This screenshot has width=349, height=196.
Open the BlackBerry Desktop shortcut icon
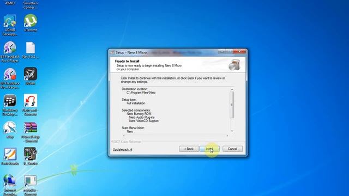[x=10, y=101]
